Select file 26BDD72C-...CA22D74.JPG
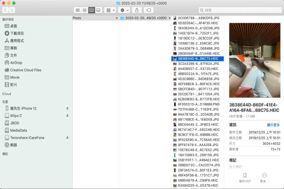The height and width of the screenshot is (189, 284). click(x=197, y=165)
